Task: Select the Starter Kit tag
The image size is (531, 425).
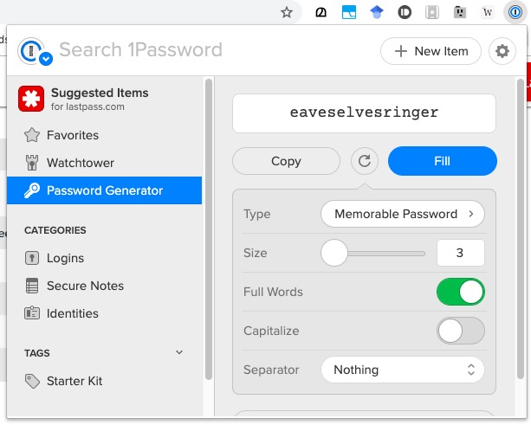Action: [104, 381]
